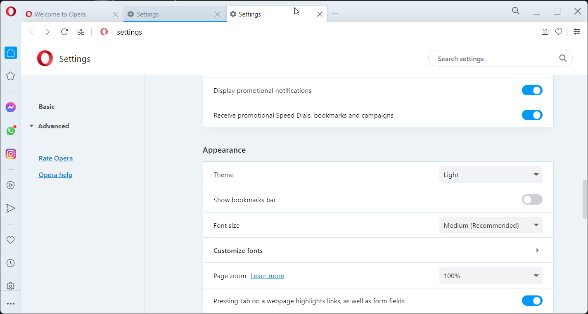The height and width of the screenshot is (314, 588).
Task: Click the snapshot camera icon
Action: (545, 32)
